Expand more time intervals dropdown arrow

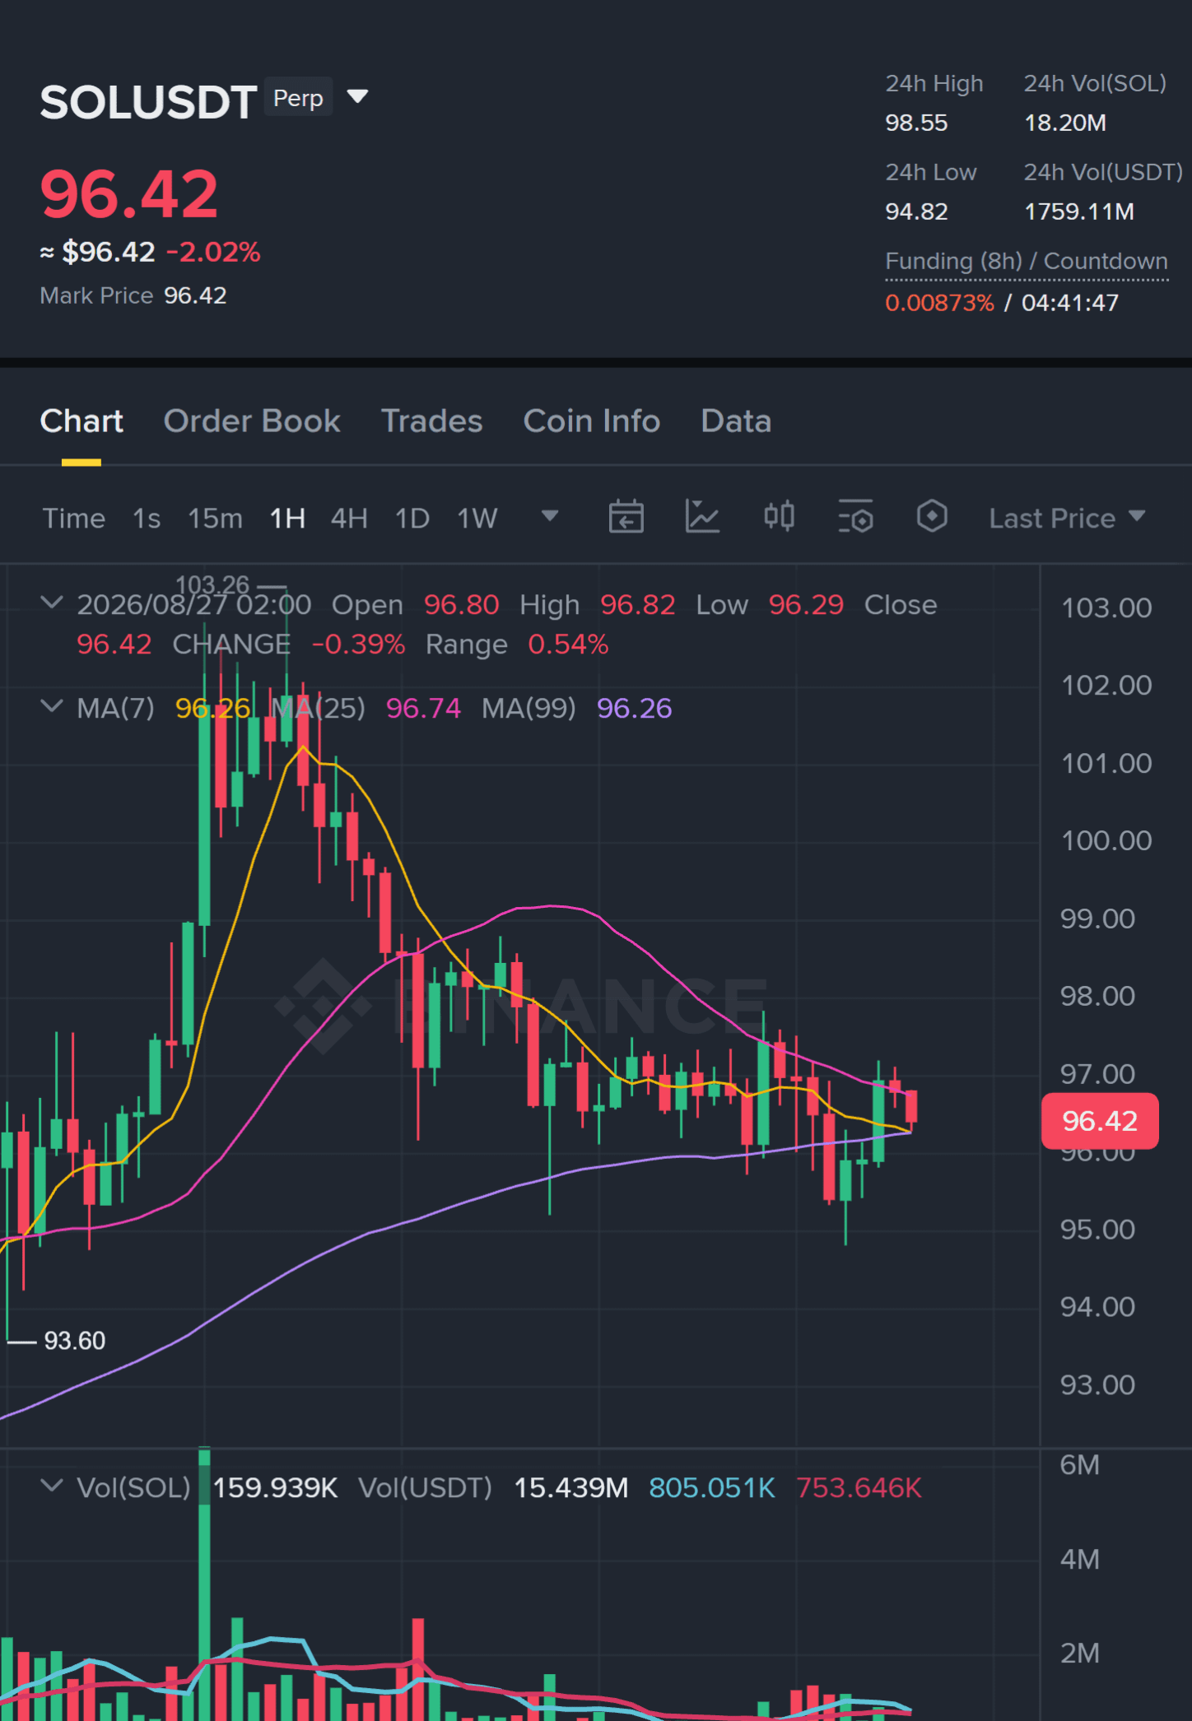[x=550, y=516]
